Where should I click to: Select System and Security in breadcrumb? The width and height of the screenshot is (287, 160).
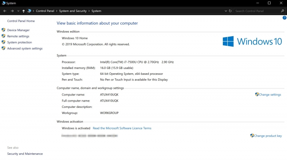[73, 11]
